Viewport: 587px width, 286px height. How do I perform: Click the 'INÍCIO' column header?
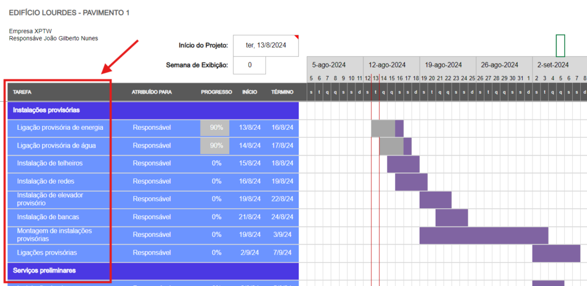coord(250,92)
